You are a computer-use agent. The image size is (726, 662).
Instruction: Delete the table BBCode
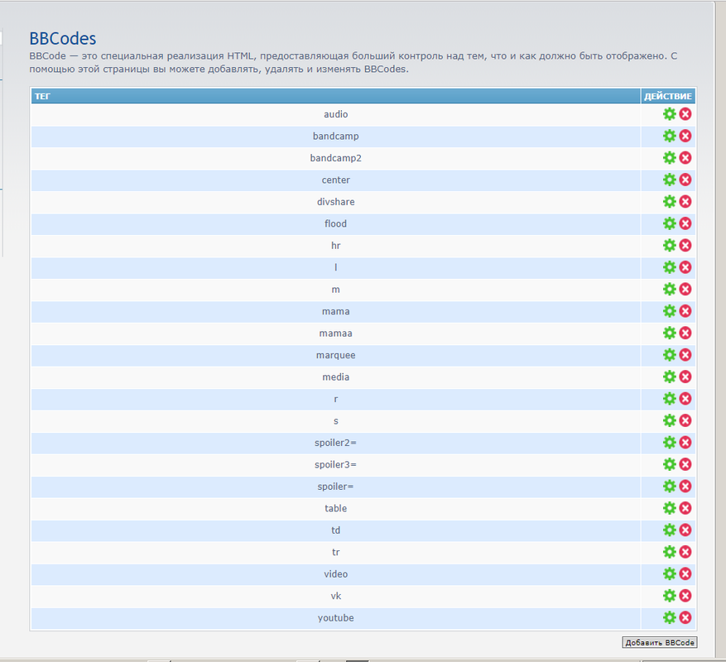pyautogui.click(x=685, y=508)
